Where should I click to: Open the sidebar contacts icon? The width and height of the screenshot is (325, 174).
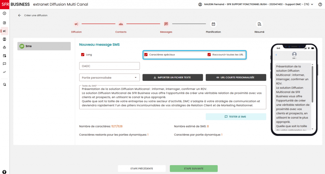pyautogui.click(x=4, y=39)
